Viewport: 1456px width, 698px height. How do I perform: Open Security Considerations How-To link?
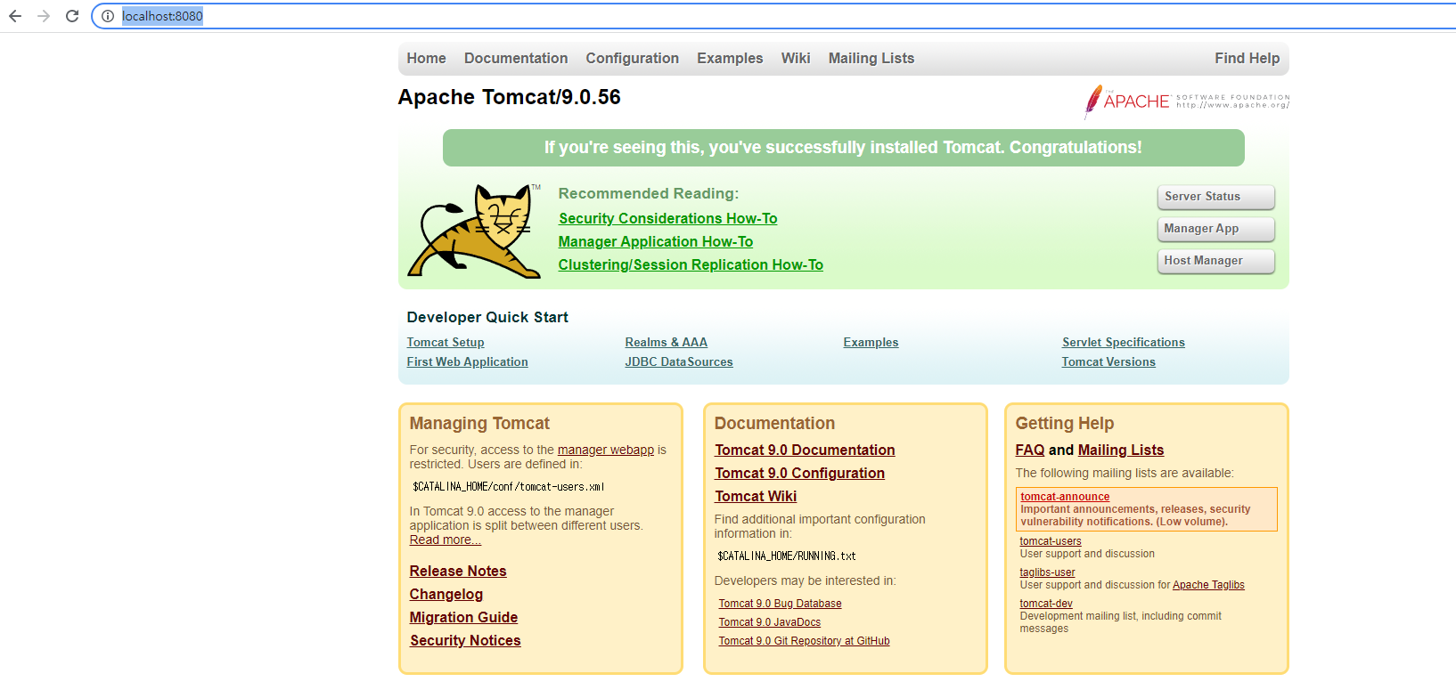pyautogui.click(x=667, y=218)
